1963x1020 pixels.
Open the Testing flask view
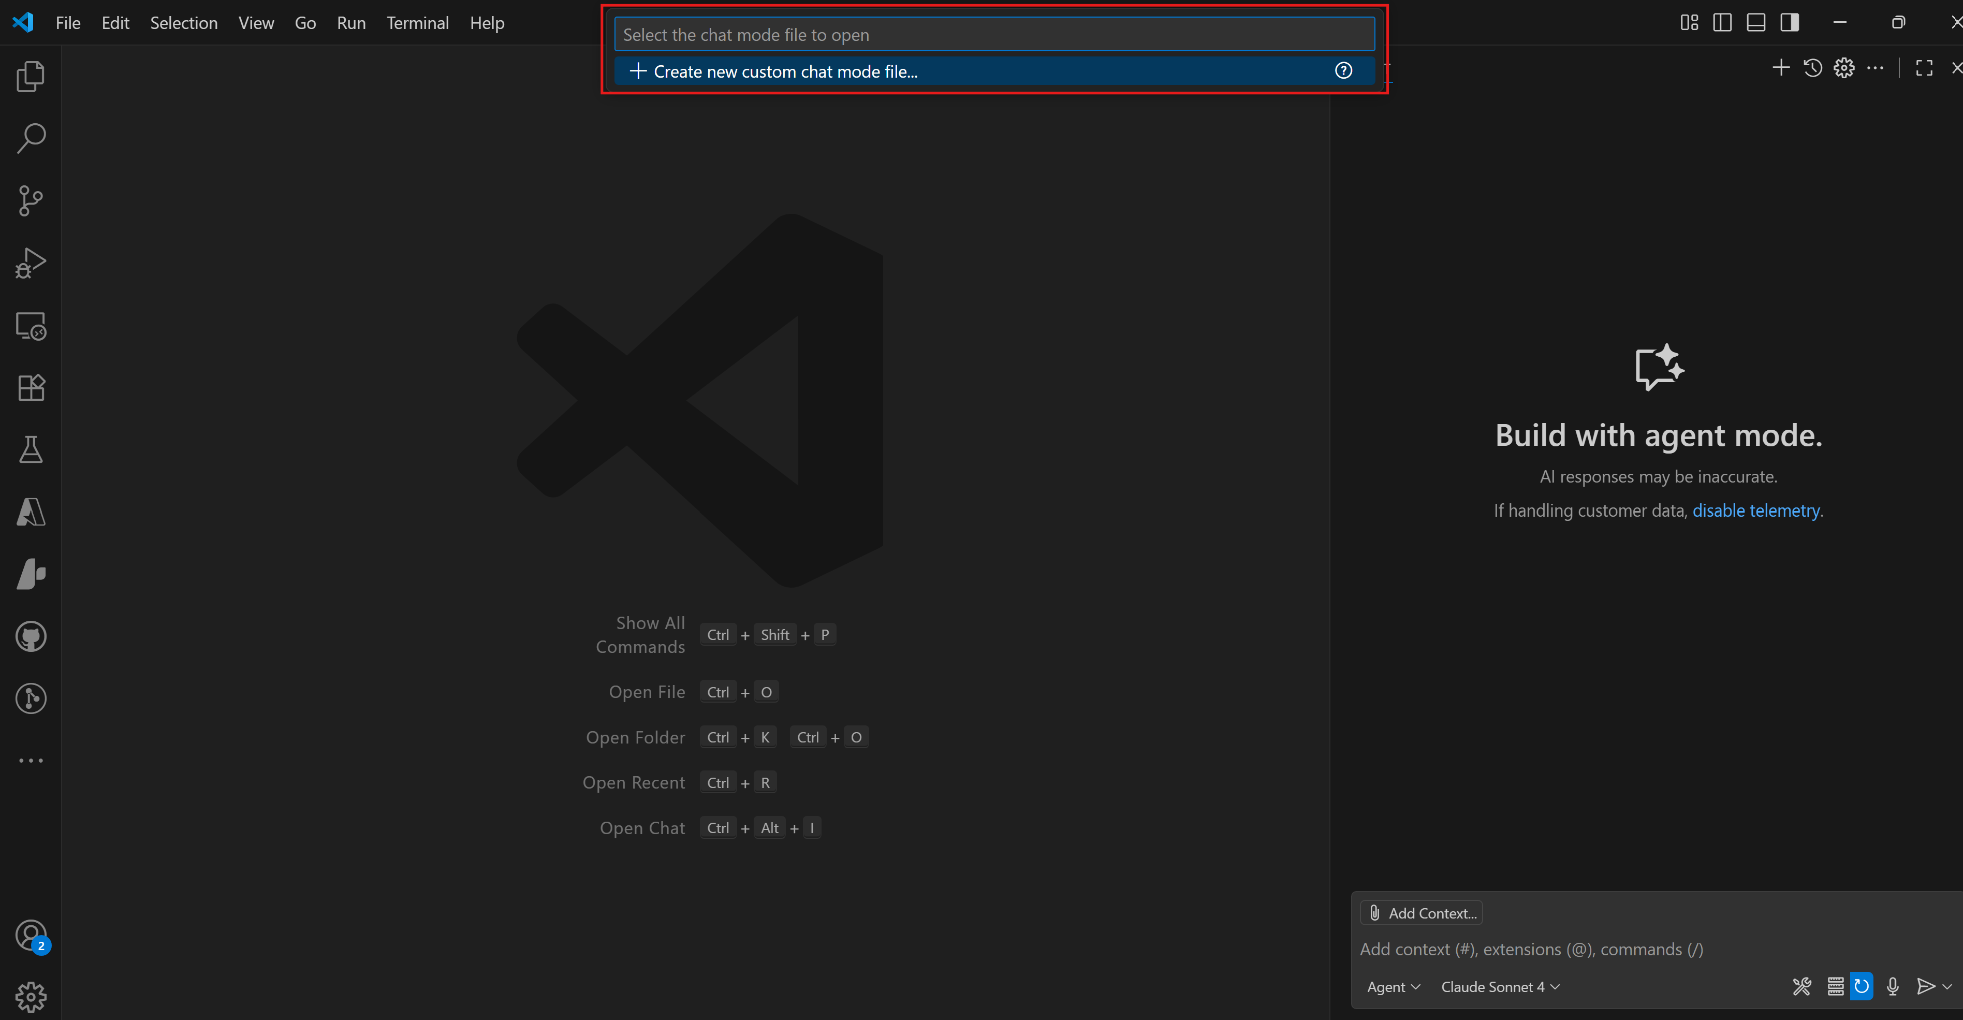click(x=31, y=450)
